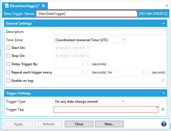Open tag browser beside Trigger Tag field
Screen dimensions: 171x131
click(163, 109)
